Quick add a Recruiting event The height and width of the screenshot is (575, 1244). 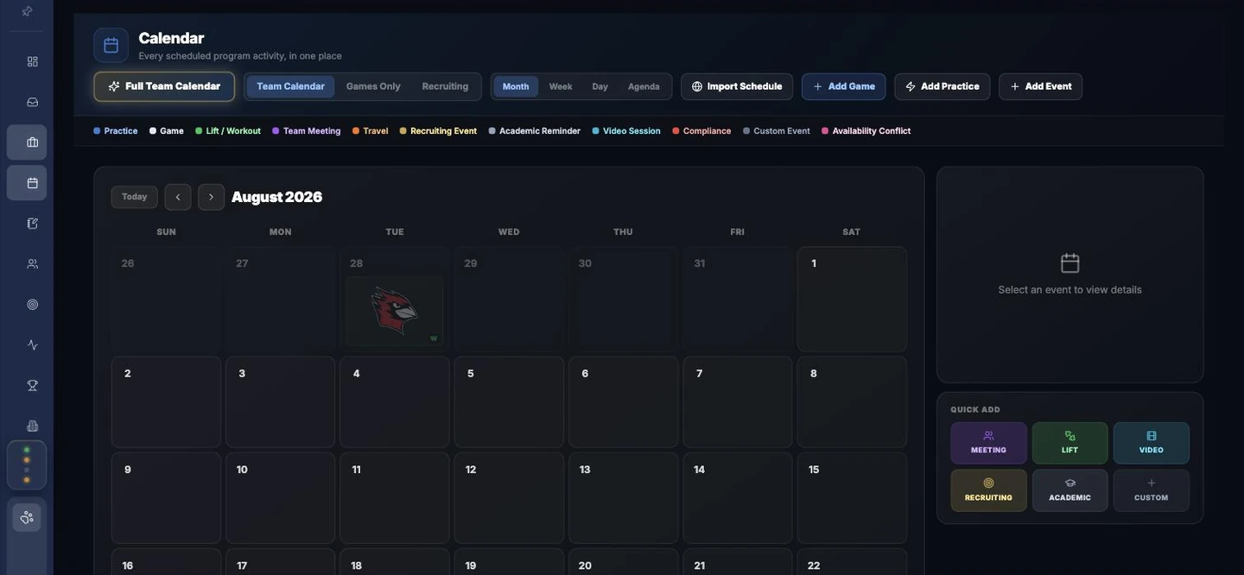(989, 490)
